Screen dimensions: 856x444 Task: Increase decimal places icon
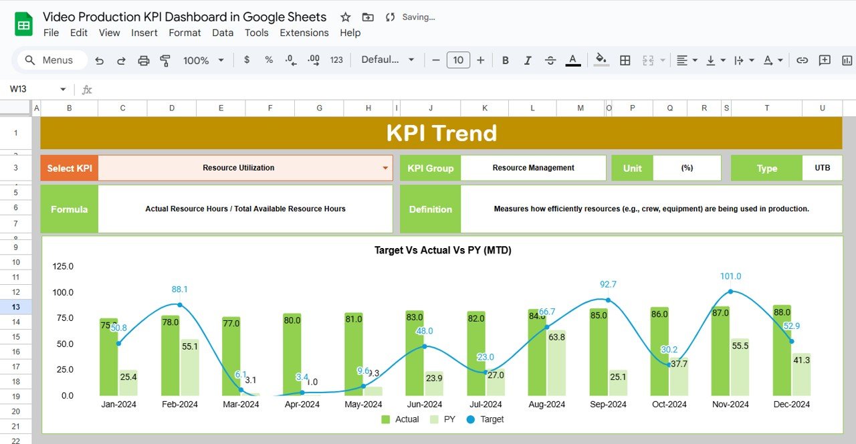click(x=313, y=60)
